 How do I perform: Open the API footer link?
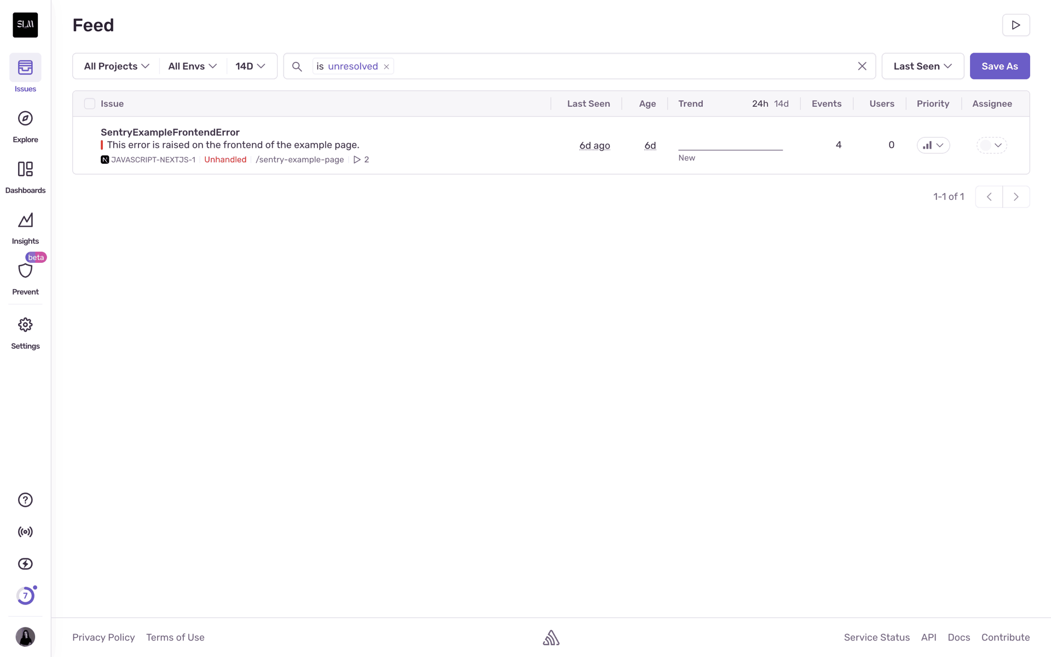(x=929, y=637)
